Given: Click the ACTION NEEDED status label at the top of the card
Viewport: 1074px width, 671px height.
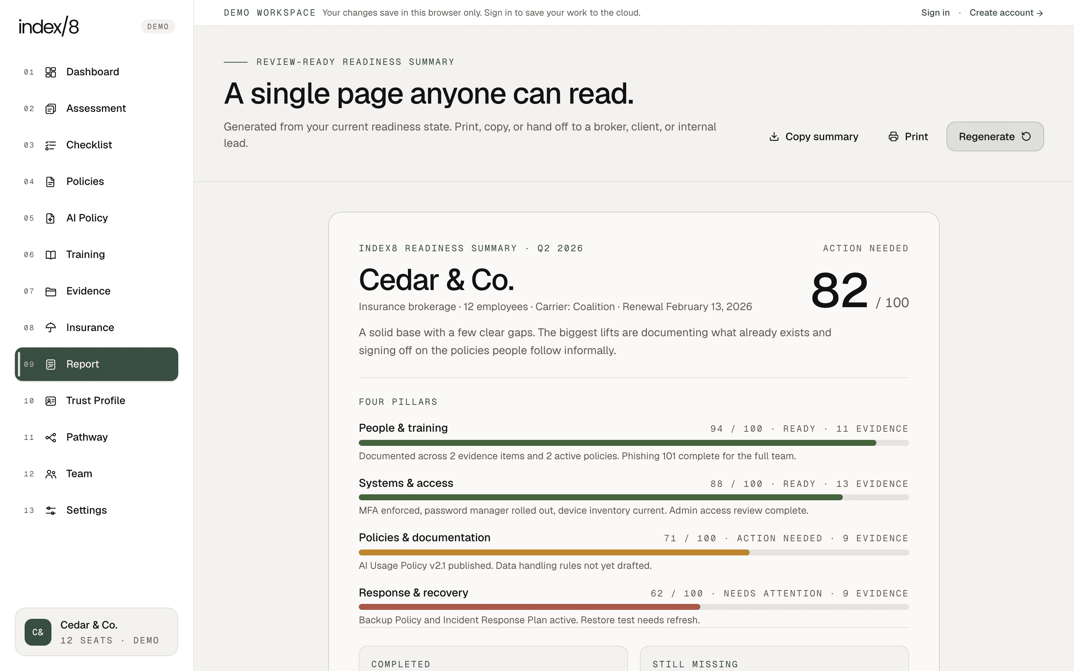Looking at the screenshot, I should (x=866, y=249).
